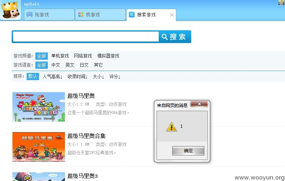Viewport: 285px width, 181px height.
Task: Close the 来自网页的消息 dialog with X
Action: pyautogui.click(x=199, y=104)
